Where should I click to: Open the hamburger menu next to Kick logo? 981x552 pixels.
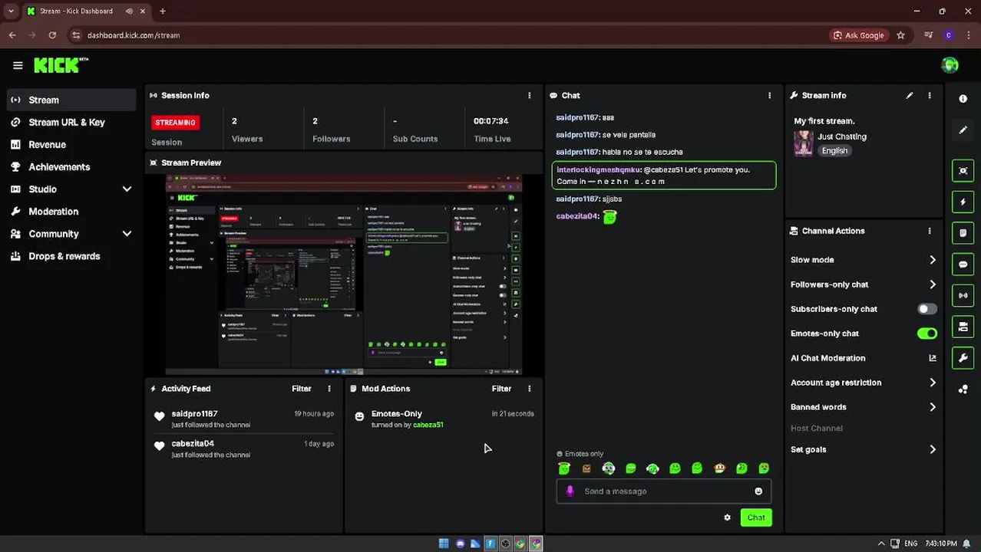pyautogui.click(x=18, y=65)
